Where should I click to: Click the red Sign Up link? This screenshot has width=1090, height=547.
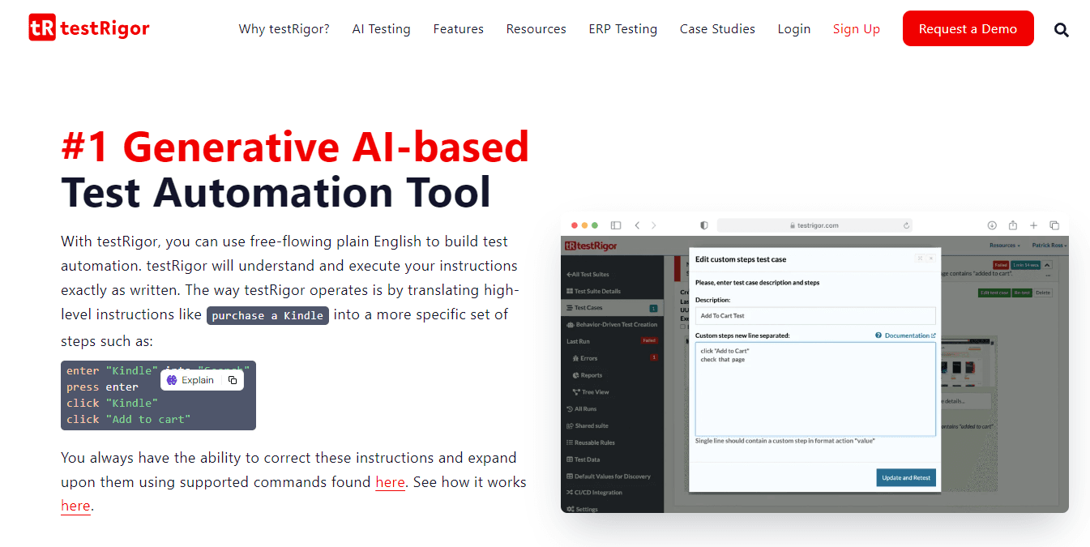click(x=856, y=29)
